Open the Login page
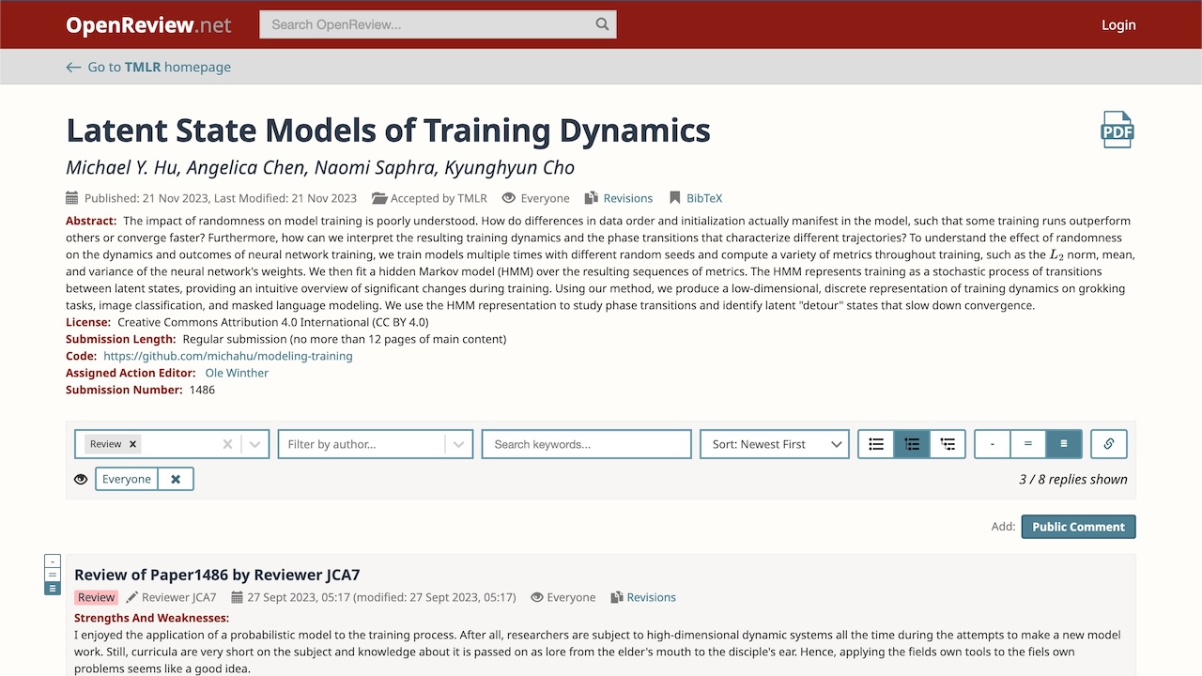 click(x=1118, y=24)
